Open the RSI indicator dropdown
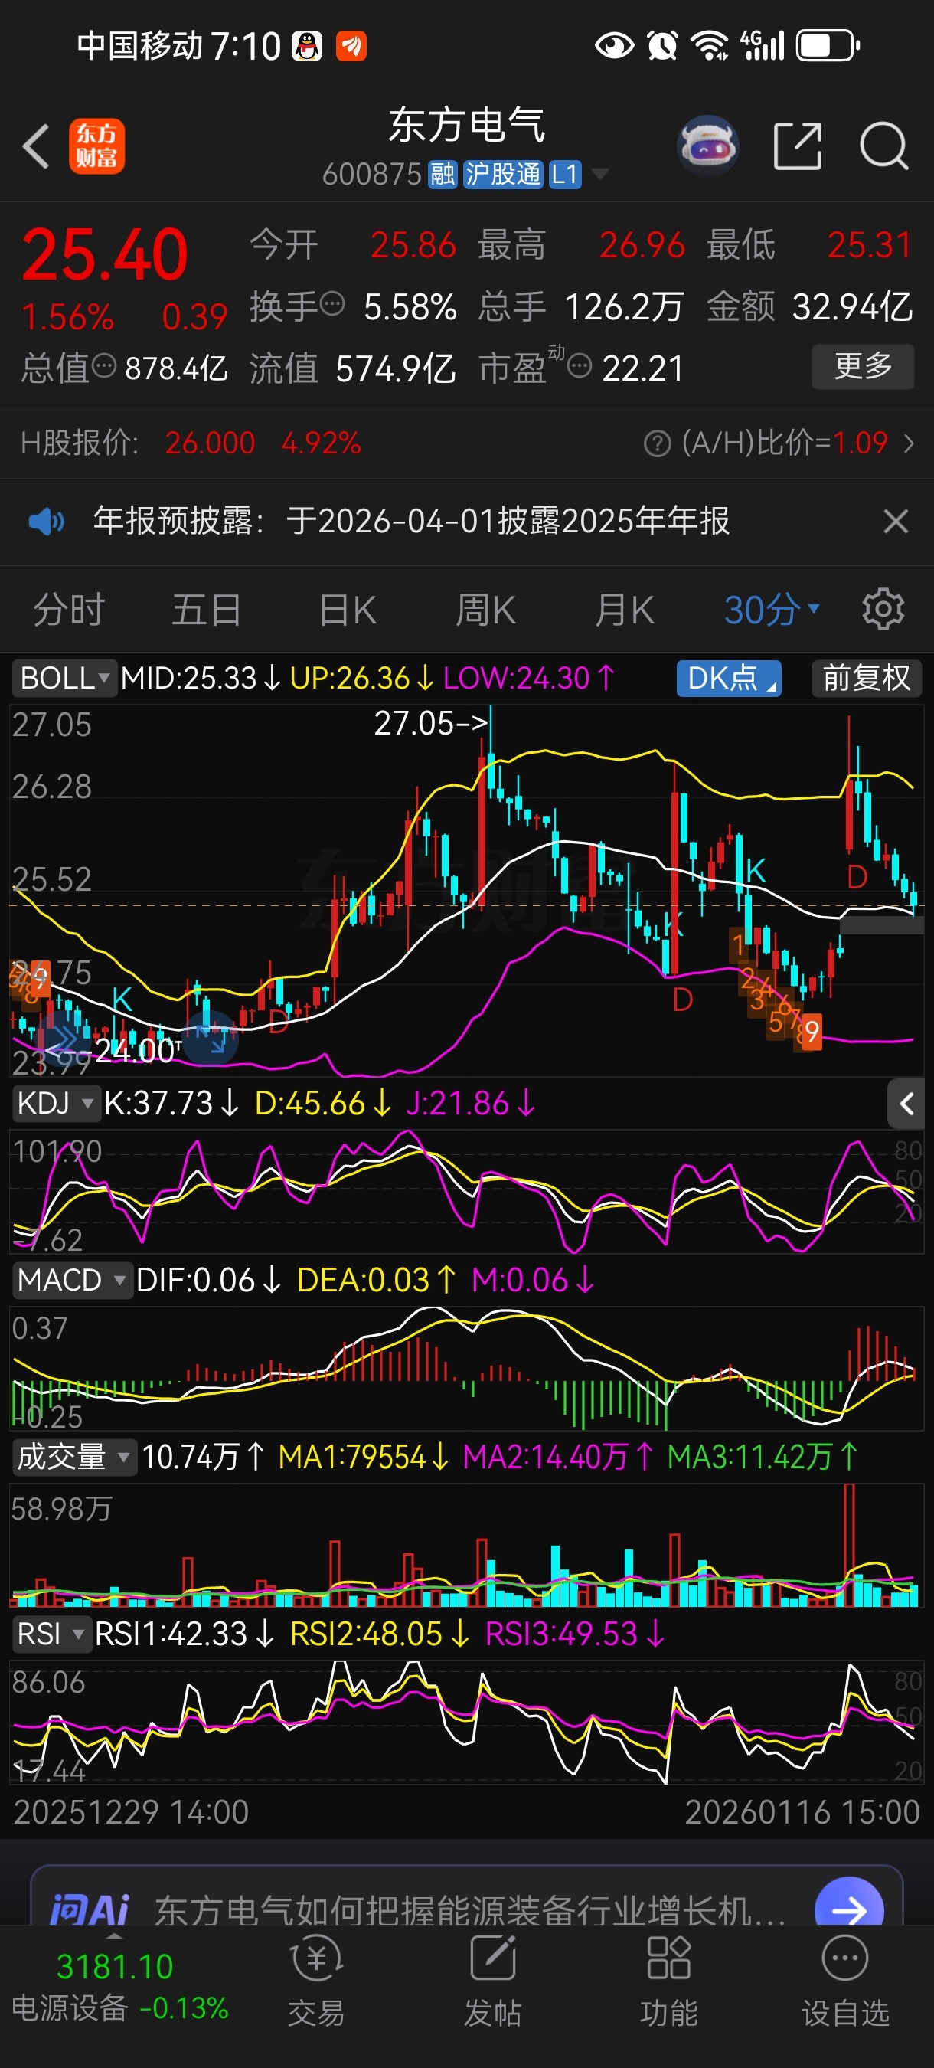The height and width of the screenshot is (2068, 934). [x=51, y=1633]
